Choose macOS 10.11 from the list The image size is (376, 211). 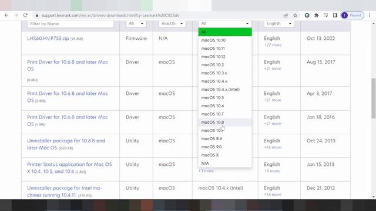coord(225,48)
